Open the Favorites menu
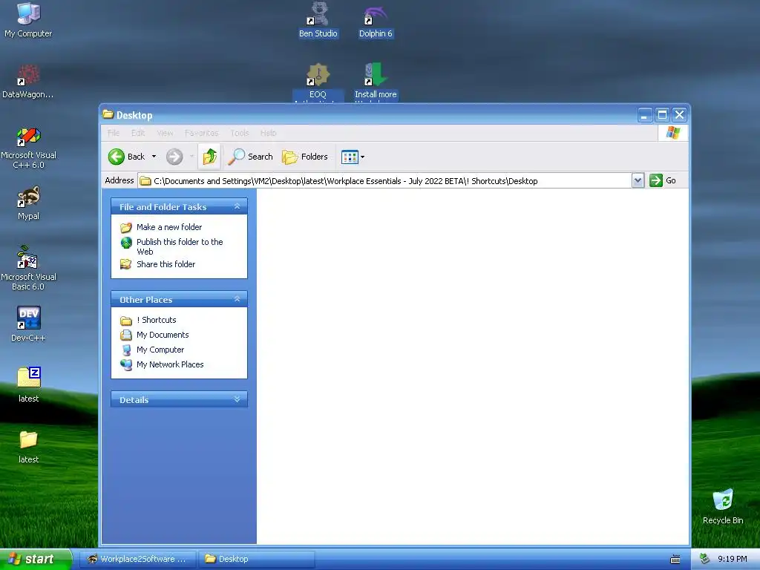 point(202,133)
